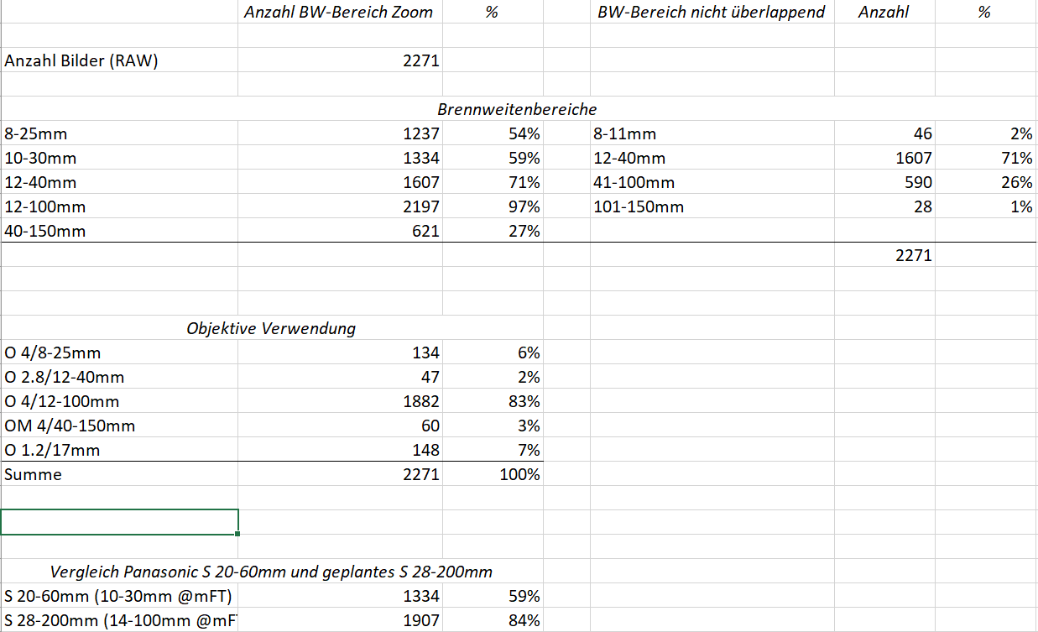
Task: Select the count 590 for 41-100mm
Action: pyautogui.click(x=917, y=182)
